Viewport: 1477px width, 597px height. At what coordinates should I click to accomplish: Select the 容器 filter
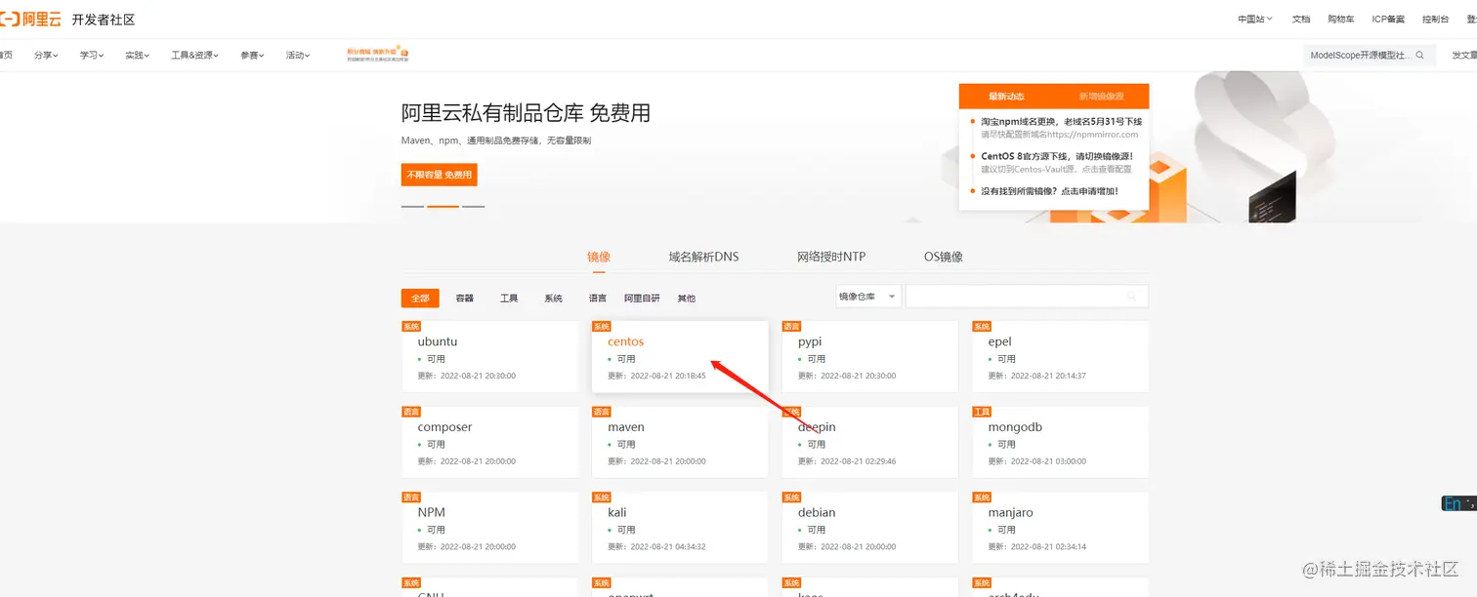click(x=465, y=298)
